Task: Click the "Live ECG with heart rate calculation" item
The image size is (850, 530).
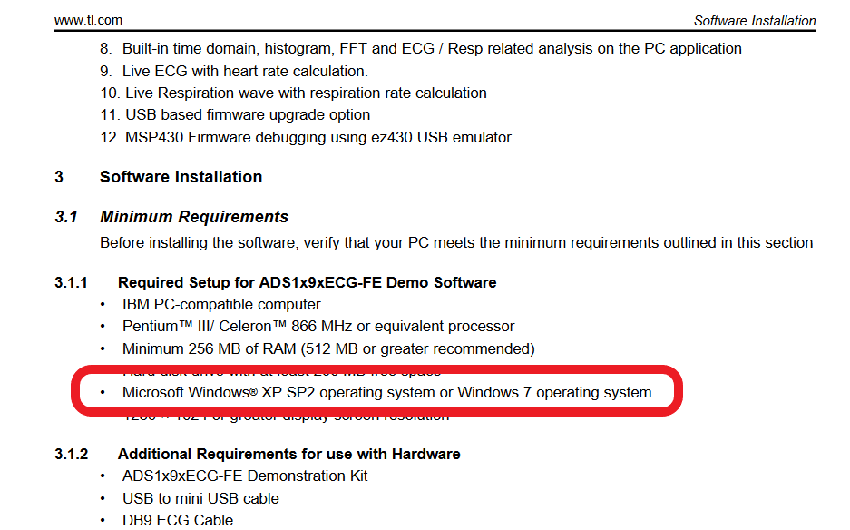Action: (x=246, y=71)
